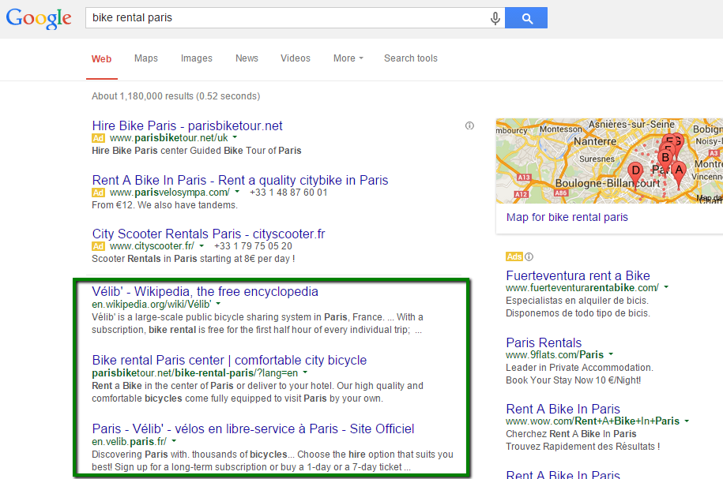Screen dimensions: 723x479
Task: Expand the More menu
Action: tap(348, 58)
